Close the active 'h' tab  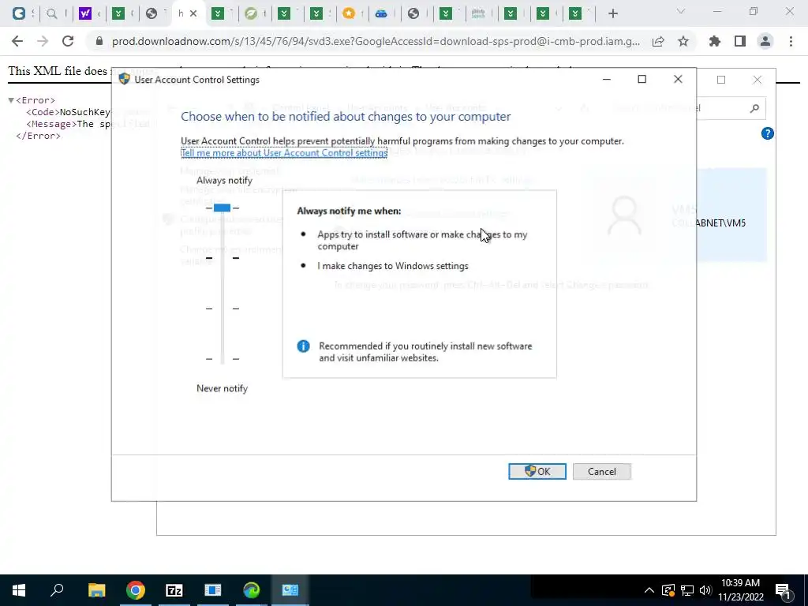(193, 13)
